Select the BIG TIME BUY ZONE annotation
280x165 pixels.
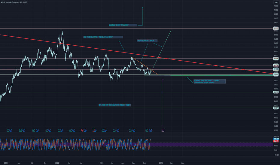click(115, 105)
